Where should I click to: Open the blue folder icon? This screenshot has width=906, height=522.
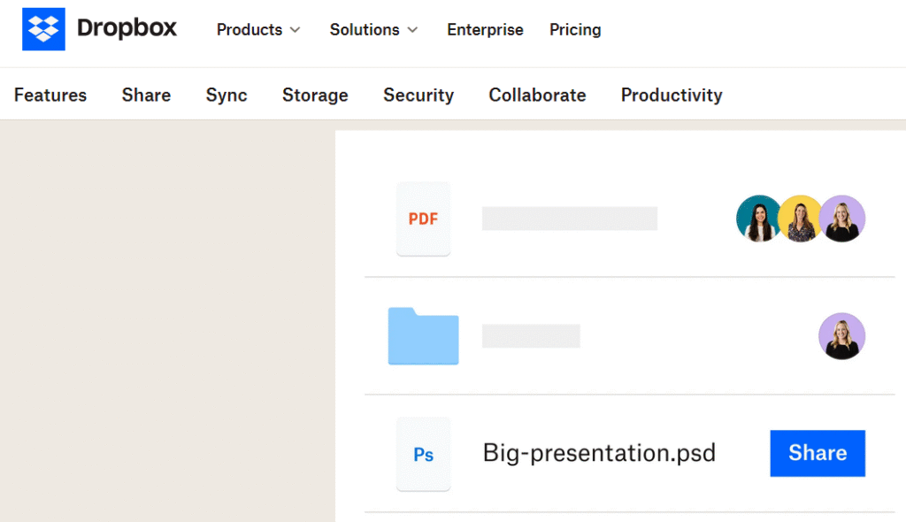point(423,336)
